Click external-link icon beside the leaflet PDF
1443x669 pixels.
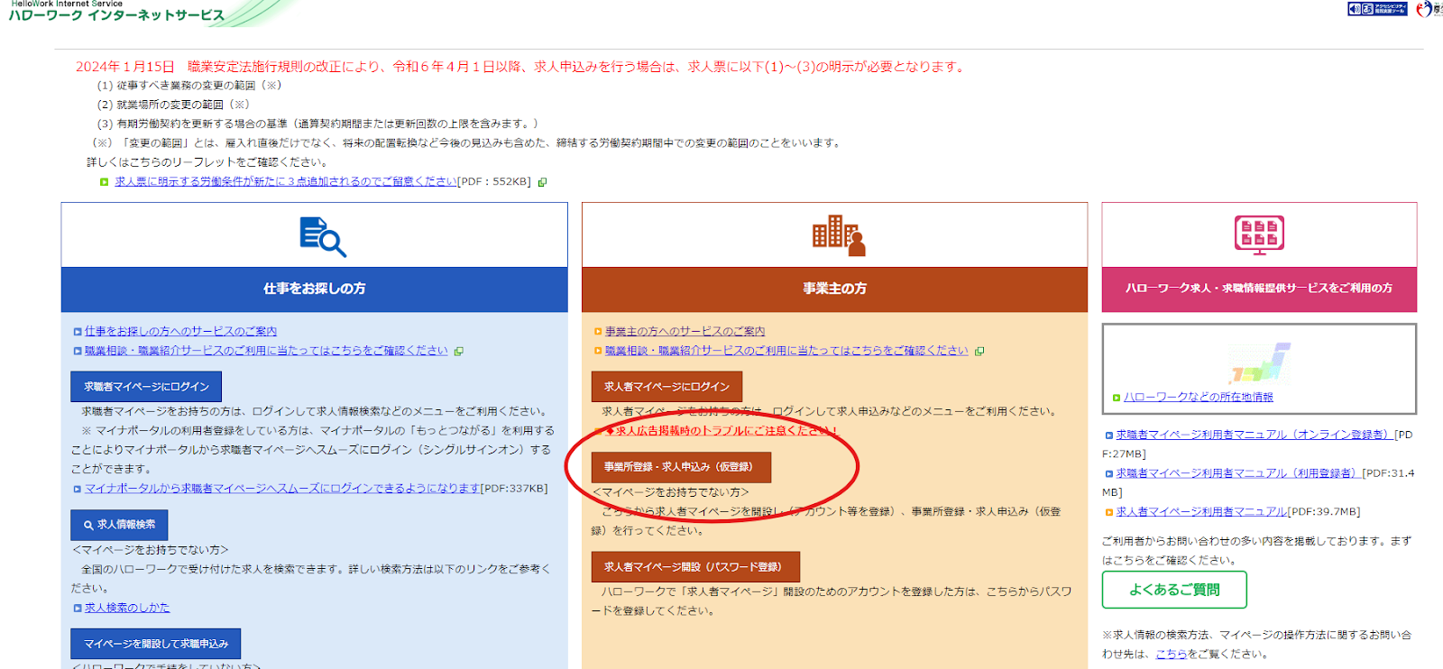(x=542, y=182)
